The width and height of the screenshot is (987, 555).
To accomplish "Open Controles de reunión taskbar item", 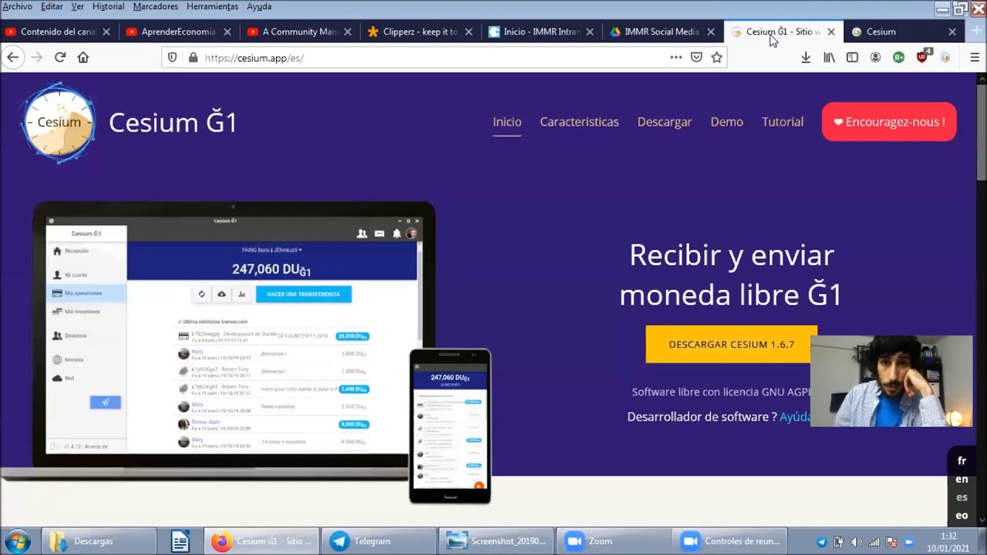I will (730, 541).
